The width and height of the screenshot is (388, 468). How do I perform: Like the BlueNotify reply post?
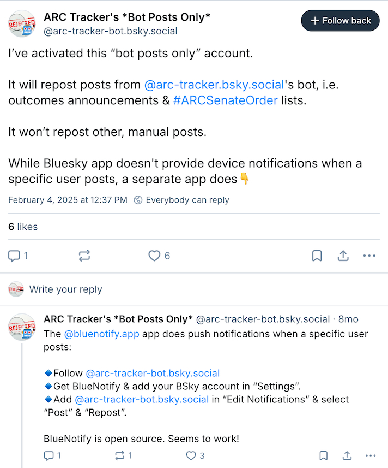point(191,455)
